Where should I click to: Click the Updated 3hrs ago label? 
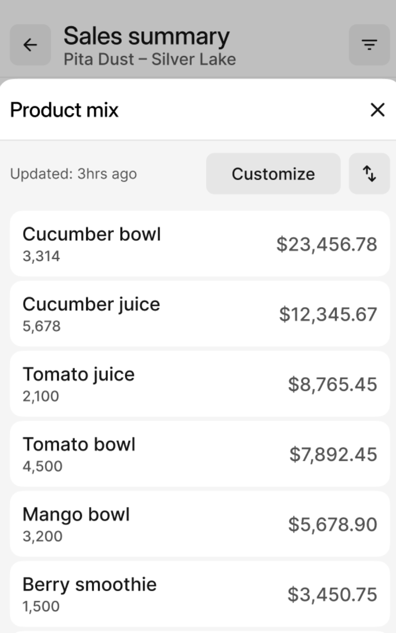pos(74,174)
